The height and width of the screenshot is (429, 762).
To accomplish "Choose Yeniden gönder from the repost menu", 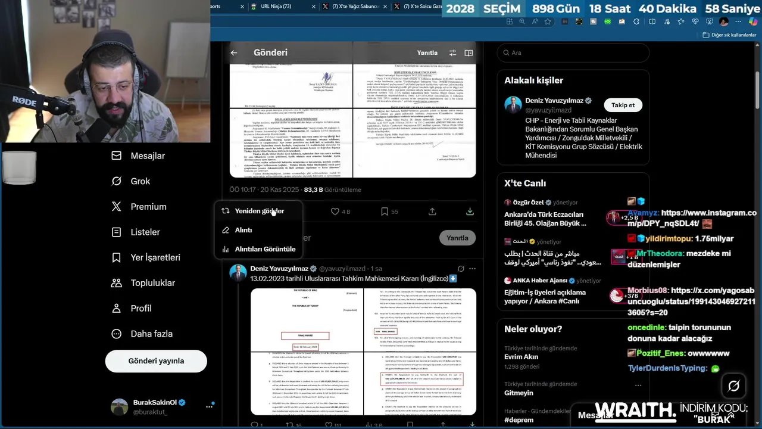I will [x=258, y=211].
